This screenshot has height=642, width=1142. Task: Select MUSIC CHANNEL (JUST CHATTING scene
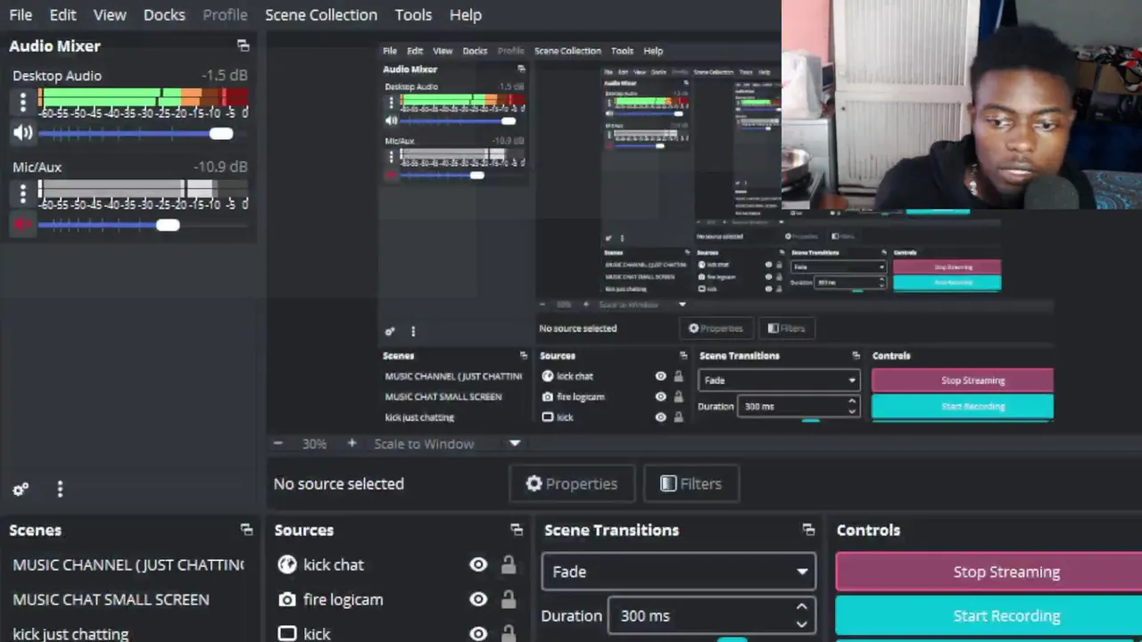point(128,564)
